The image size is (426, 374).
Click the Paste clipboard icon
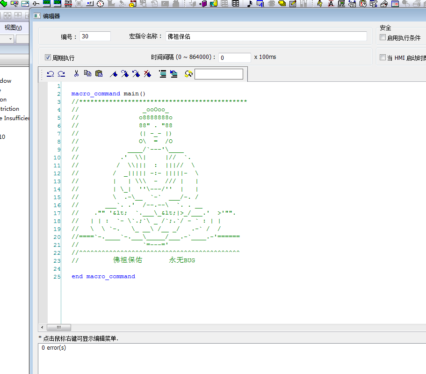[x=99, y=74]
